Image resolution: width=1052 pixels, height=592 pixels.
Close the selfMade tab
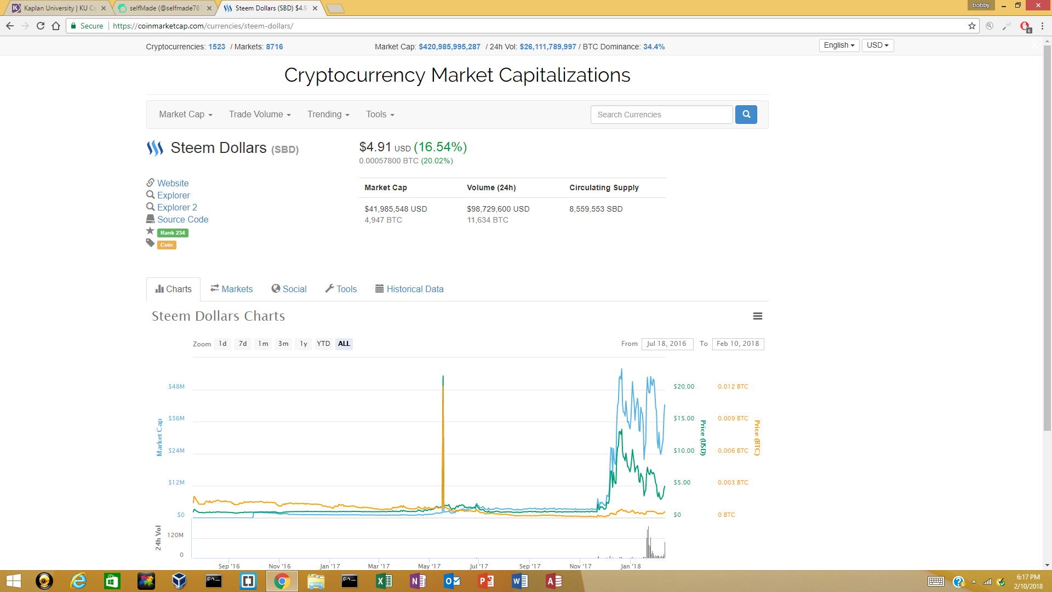209,8
